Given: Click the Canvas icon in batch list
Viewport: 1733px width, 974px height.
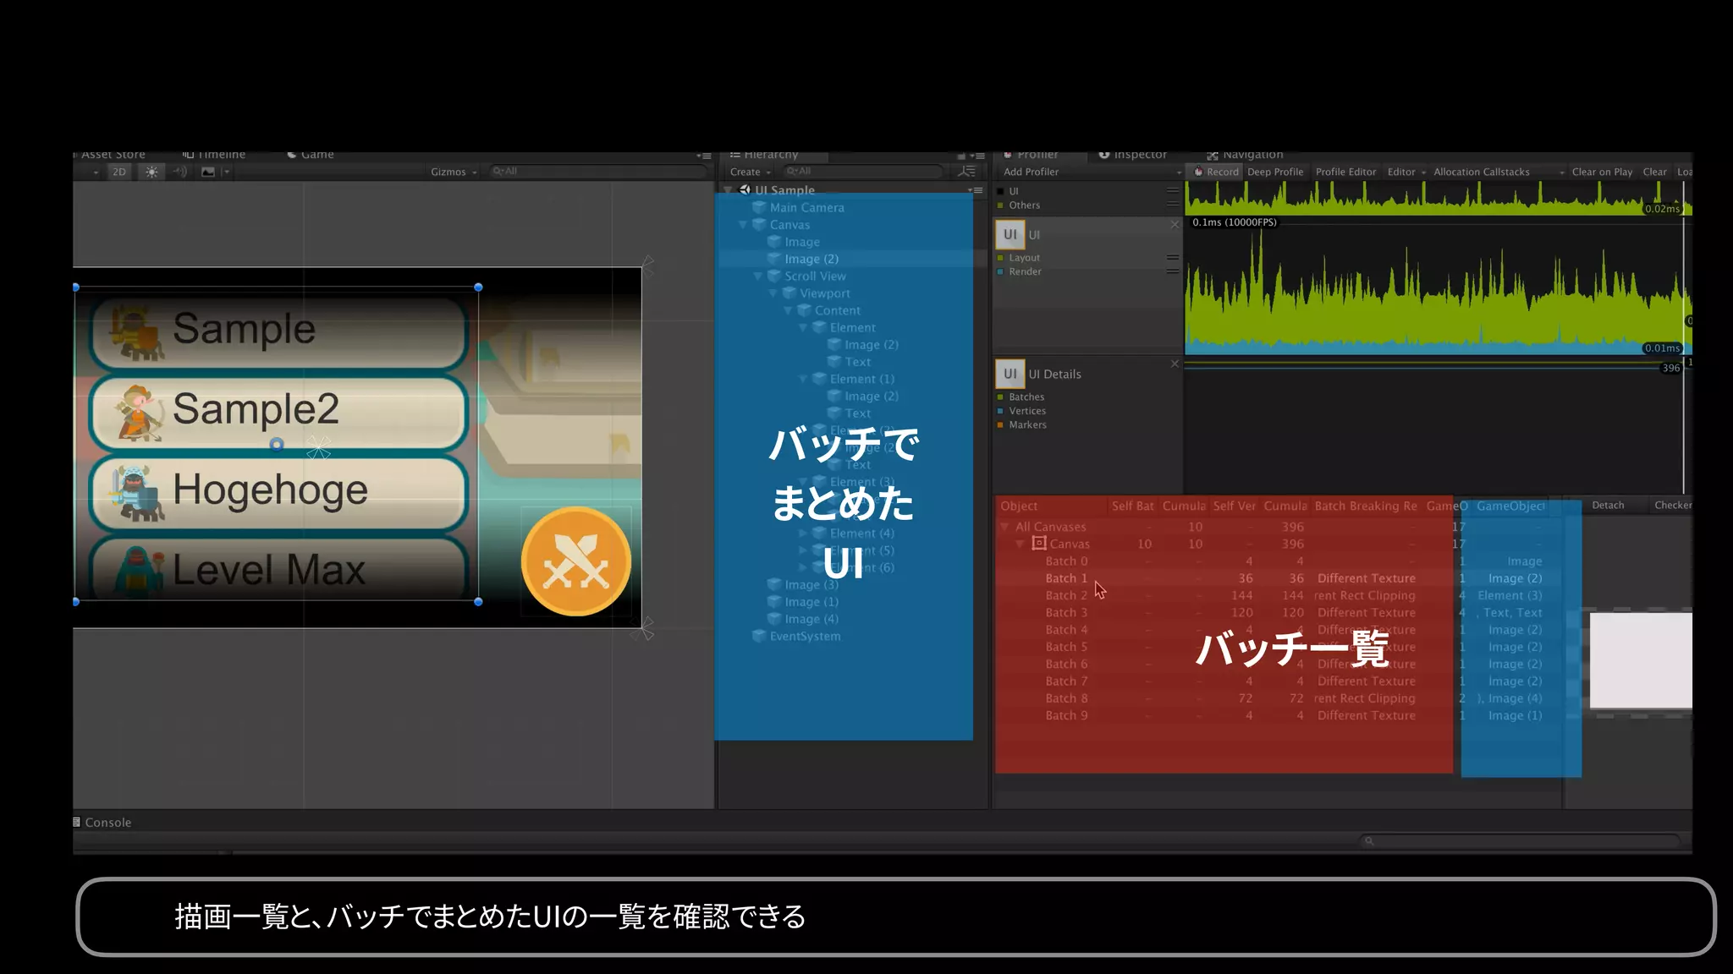Looking at the screenshot, I should (1039, 544).
